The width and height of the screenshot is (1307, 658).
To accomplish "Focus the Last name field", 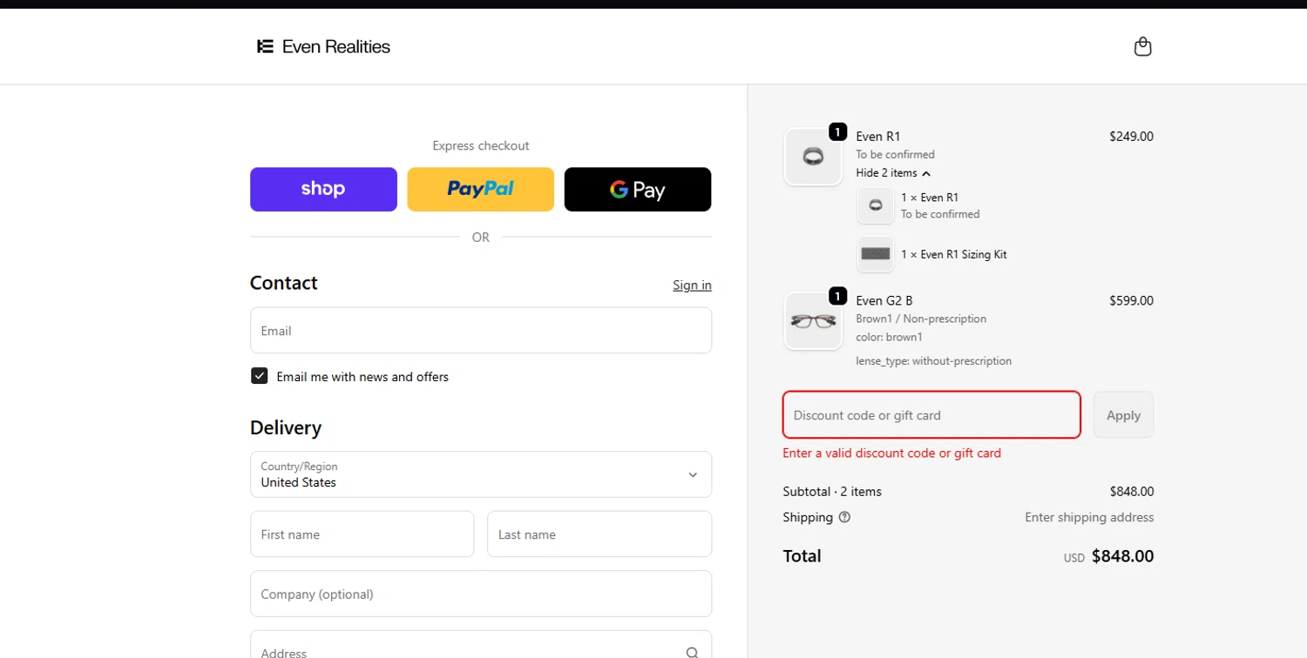I will (599, 534).
